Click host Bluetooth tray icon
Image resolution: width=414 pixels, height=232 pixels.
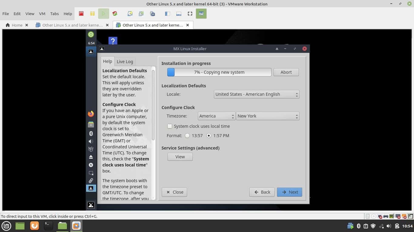358,226
